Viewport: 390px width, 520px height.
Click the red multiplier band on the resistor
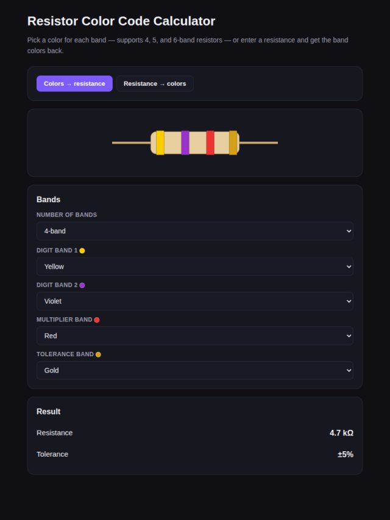(x=210, y=142)
